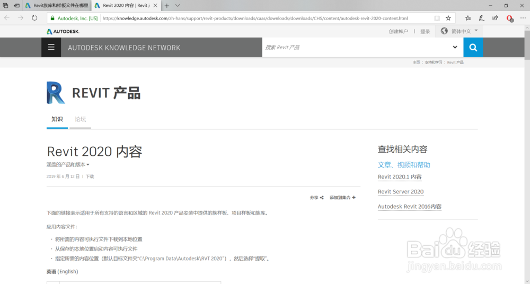Open a new browser tab
The height and width of the screenshot is (284, 530).
(x=166, y=5)
